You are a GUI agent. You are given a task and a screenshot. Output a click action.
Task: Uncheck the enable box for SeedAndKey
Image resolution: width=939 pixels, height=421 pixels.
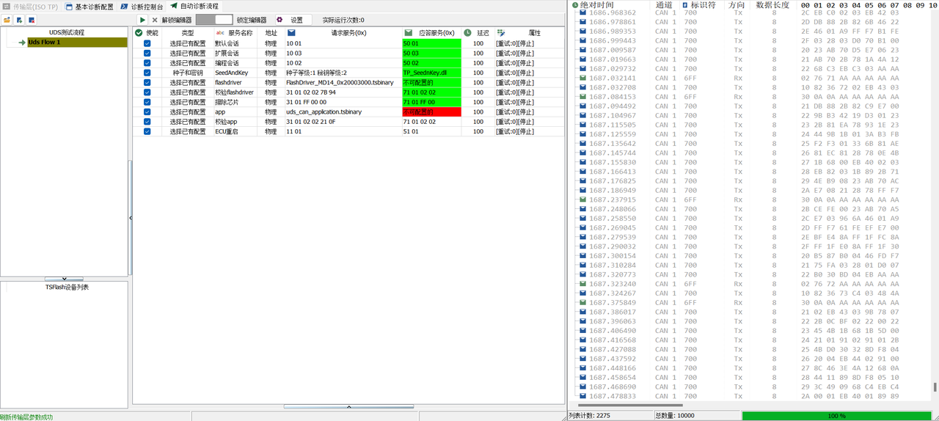point(147,73)
